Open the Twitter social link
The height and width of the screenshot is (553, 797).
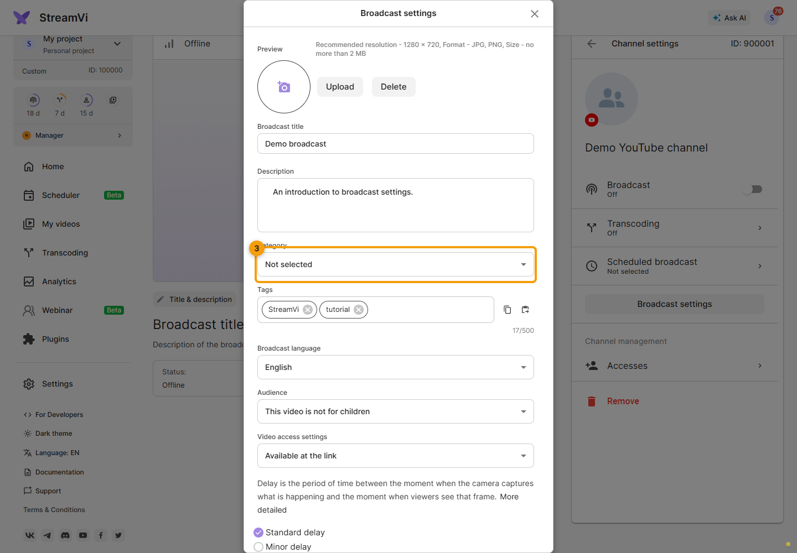(x=118, y=535)
